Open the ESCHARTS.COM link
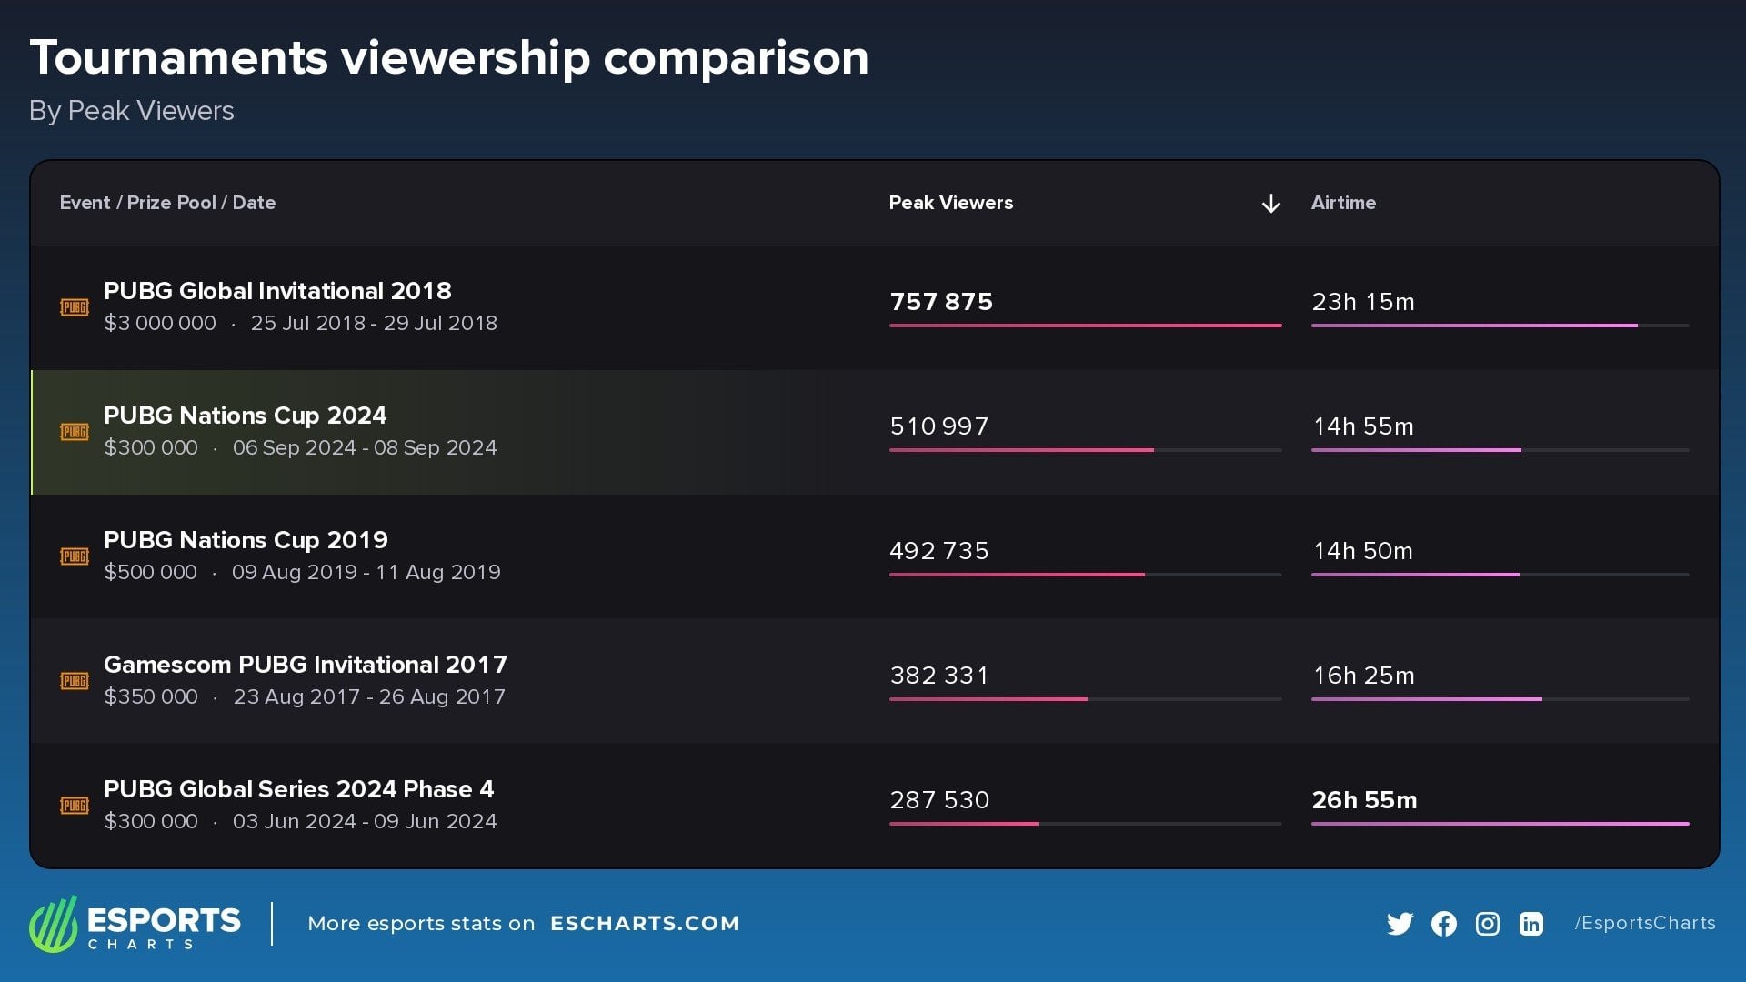 (645, 924)
